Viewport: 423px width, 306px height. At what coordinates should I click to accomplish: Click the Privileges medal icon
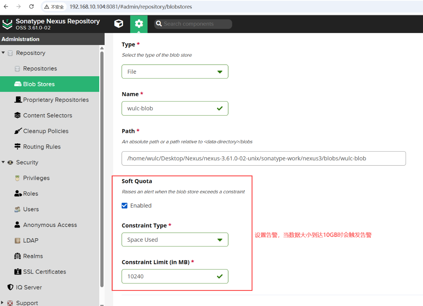17,178
